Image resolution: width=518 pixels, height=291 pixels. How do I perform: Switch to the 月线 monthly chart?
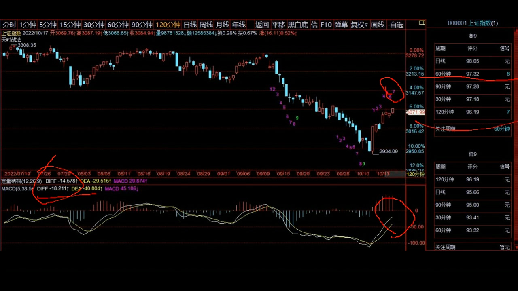tap(223, 25)
